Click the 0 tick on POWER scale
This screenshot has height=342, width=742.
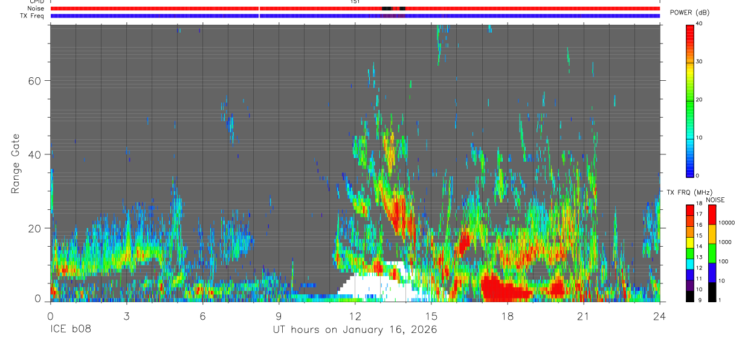[x=698, y=176]
